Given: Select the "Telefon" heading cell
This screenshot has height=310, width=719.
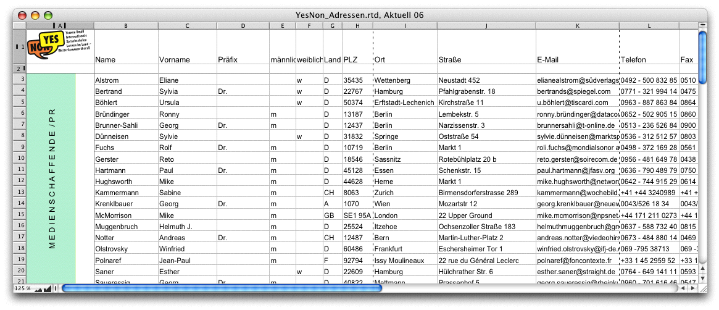Looking at the screenshot, I should (649, 60).
